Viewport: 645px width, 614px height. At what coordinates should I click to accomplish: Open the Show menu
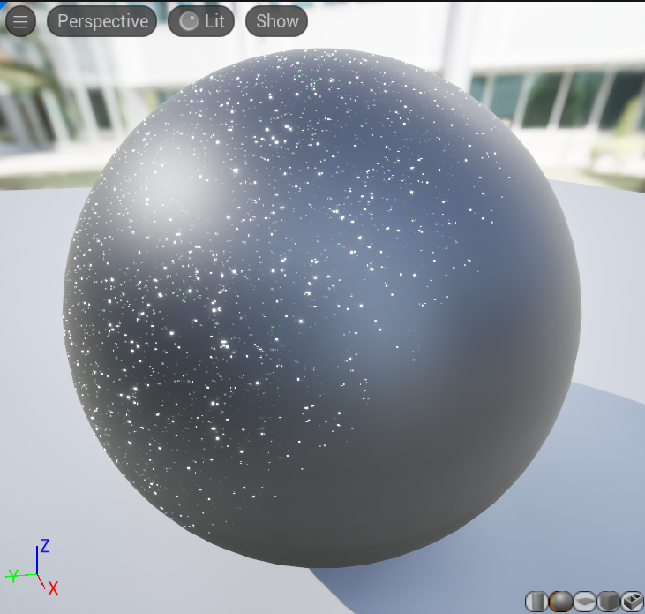[277, 21]
